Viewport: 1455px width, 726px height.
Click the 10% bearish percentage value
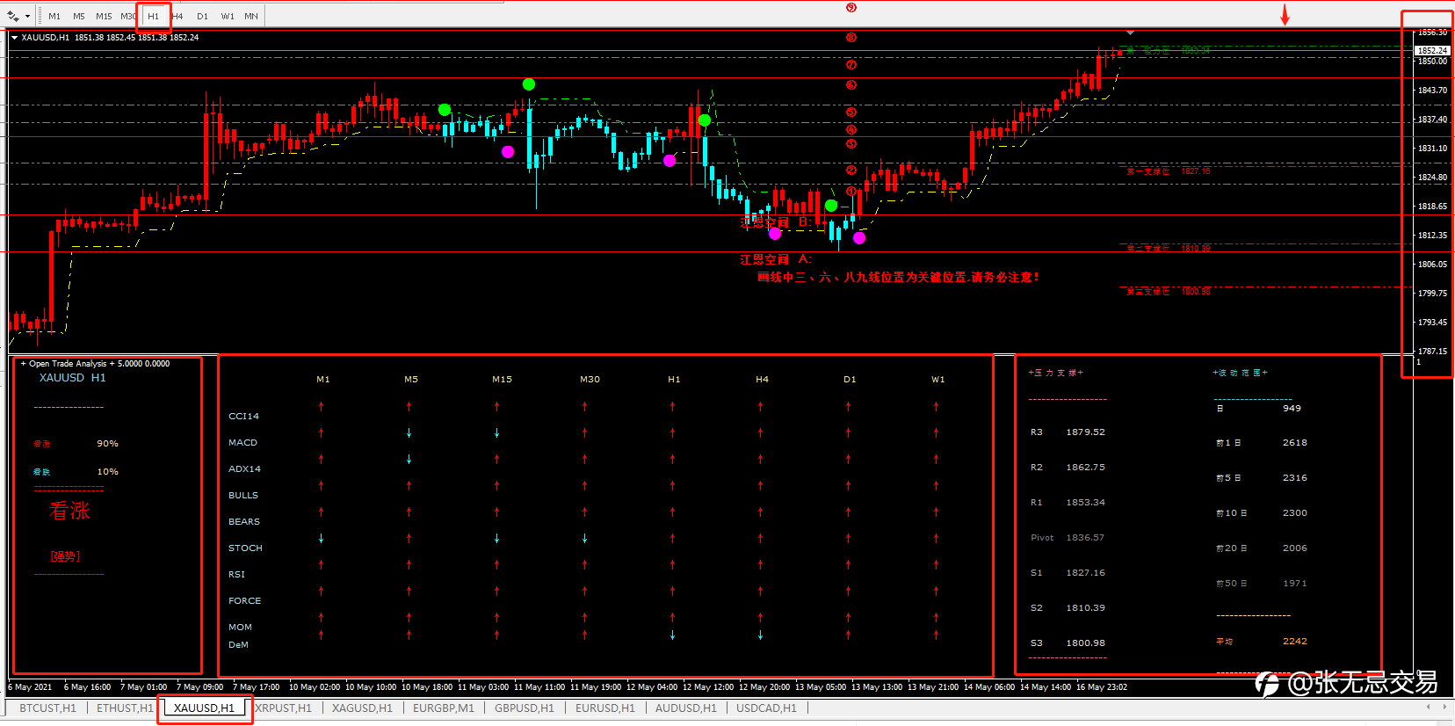(107, 471)
